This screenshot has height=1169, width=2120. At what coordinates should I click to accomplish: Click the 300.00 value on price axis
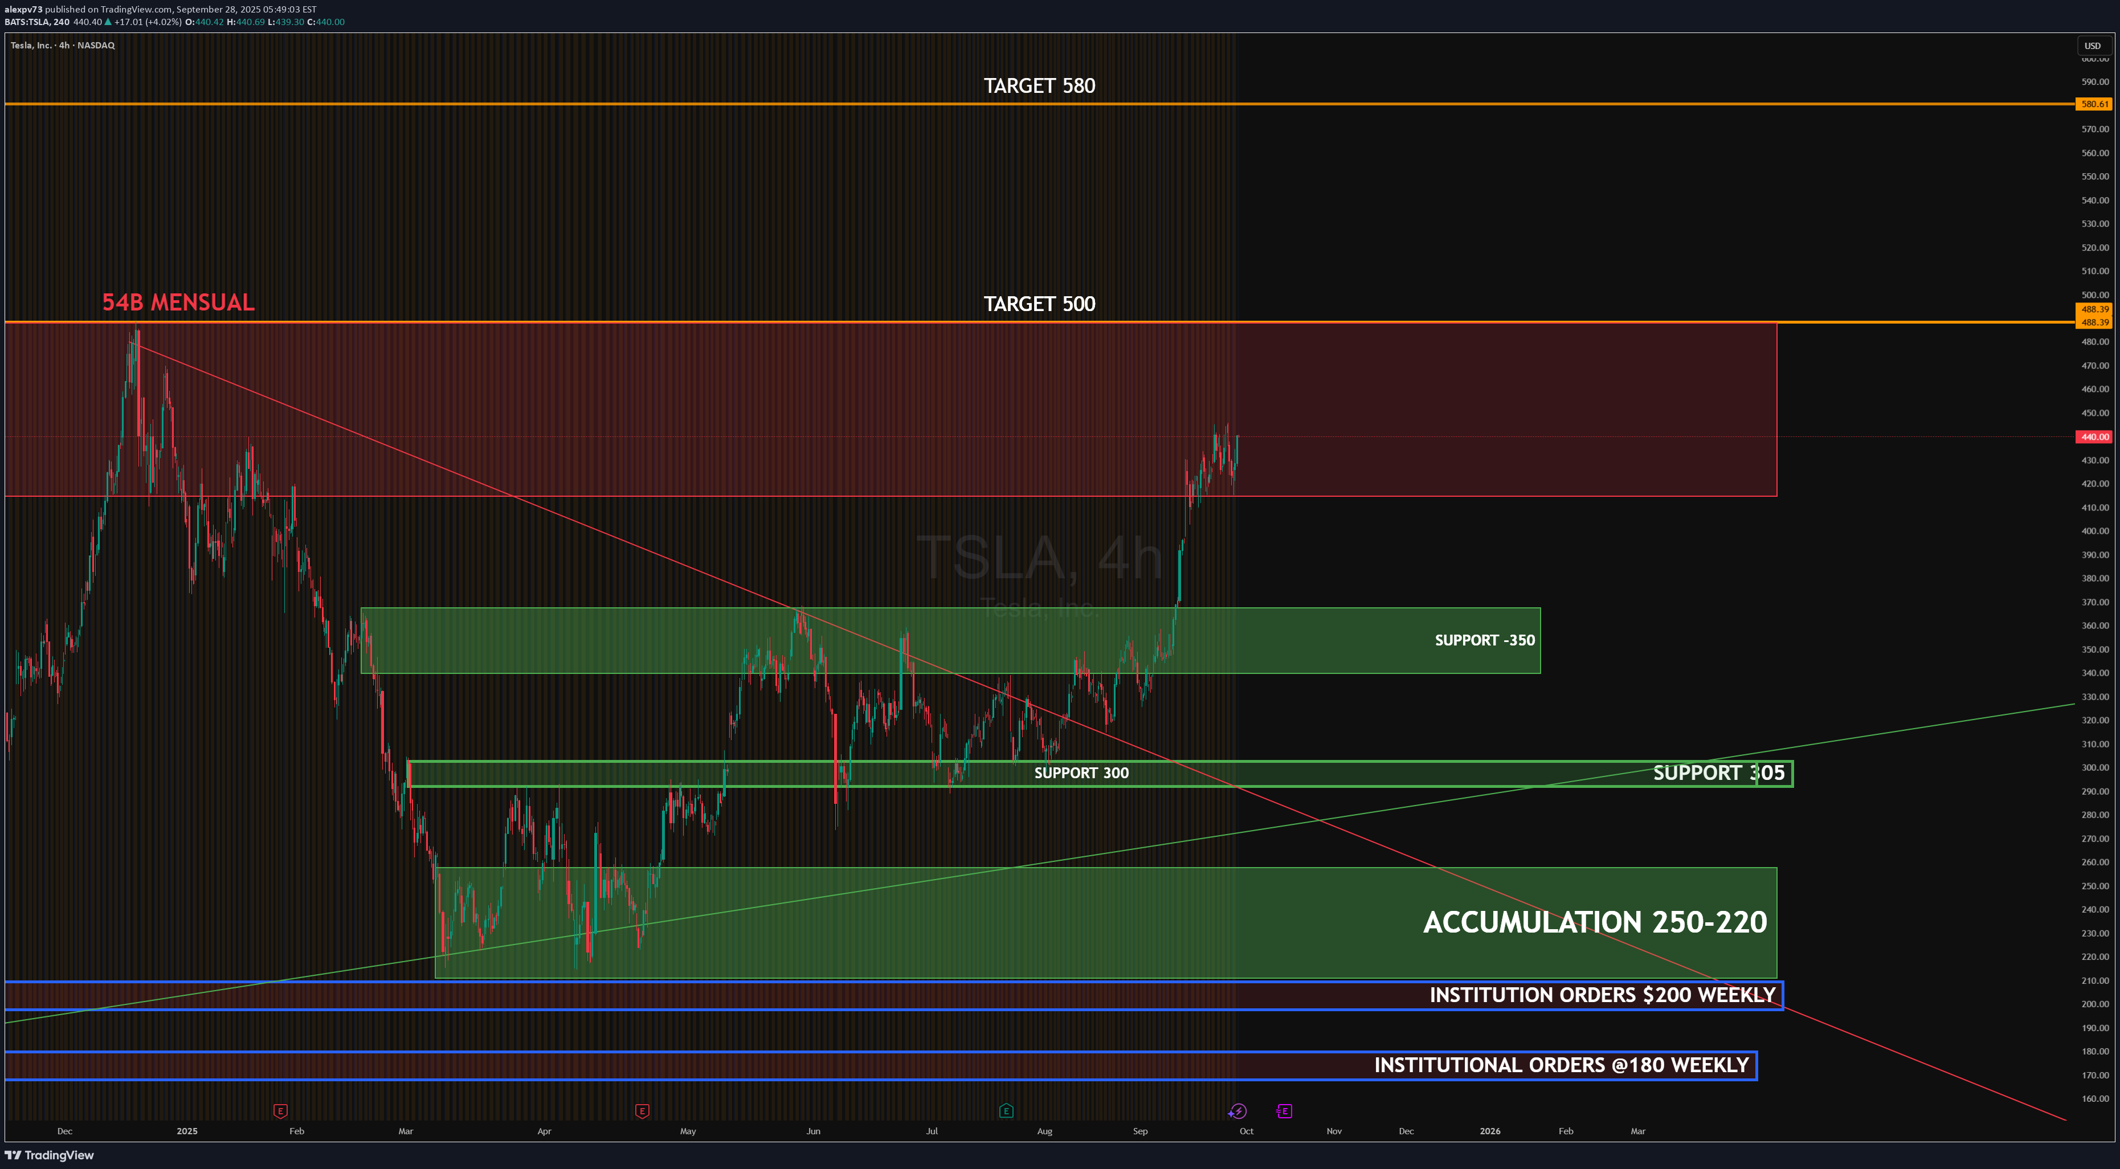pos(2096,767)
